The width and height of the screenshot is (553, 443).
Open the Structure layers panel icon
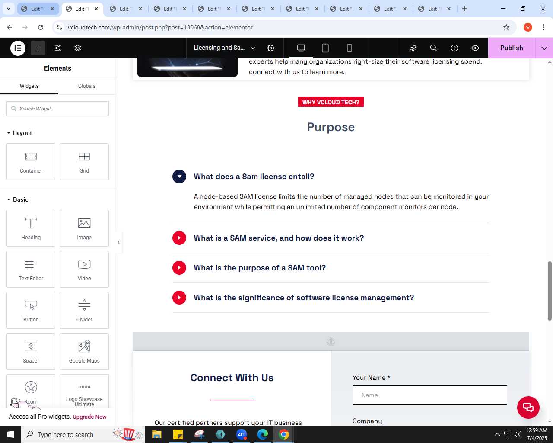point(78,48)
